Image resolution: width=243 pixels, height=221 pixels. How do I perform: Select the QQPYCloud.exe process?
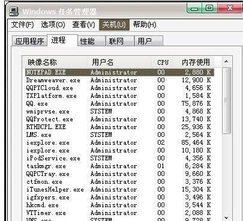coord(119,88)
